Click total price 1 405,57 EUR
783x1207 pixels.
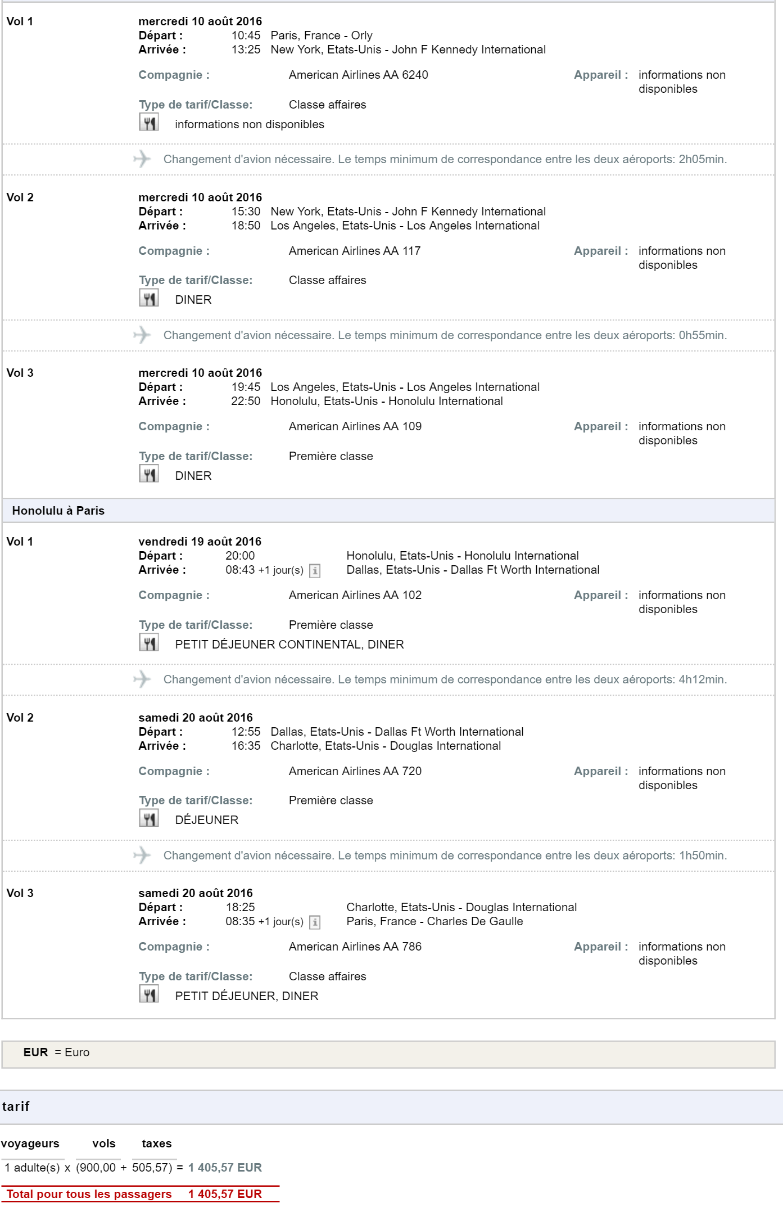(x=225, y=1194)
